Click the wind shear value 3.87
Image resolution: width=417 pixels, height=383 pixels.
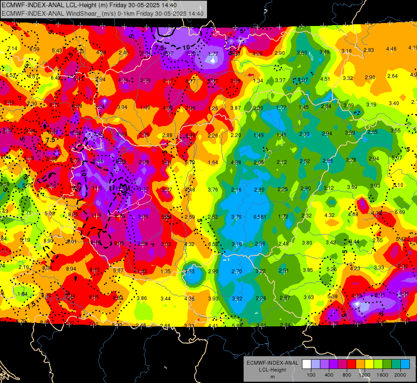[236, 108]
